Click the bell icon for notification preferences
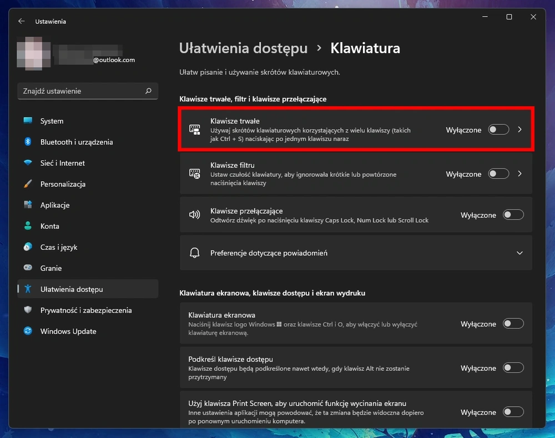This screenshot has width=555, height=438. (x=195, y=253)
